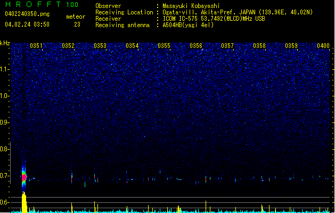Click the 0356 time marker
The width and height of the screenshot is (335, 213).
[195, 46]
